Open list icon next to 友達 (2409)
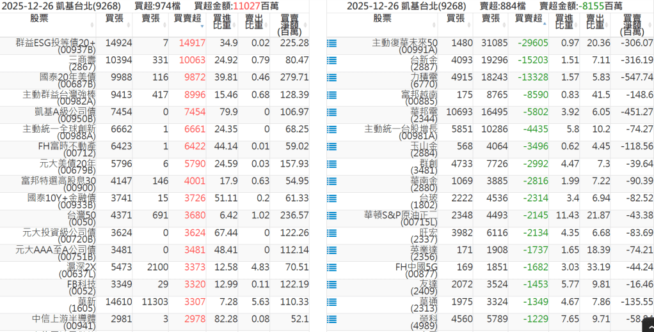This screenshot has height=332, width=654. point(331,285)
